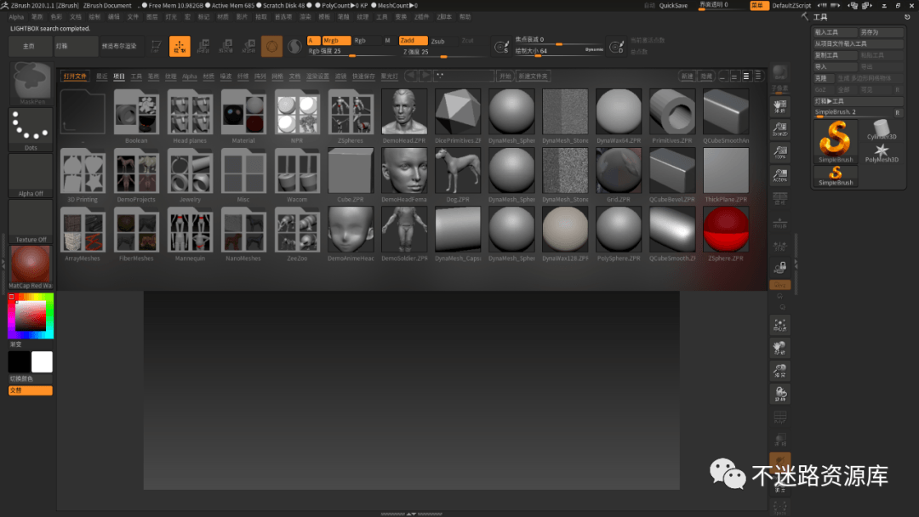Activate the Edit mode icon
This screenshot has width=919, height=517.
coord(156,46)
